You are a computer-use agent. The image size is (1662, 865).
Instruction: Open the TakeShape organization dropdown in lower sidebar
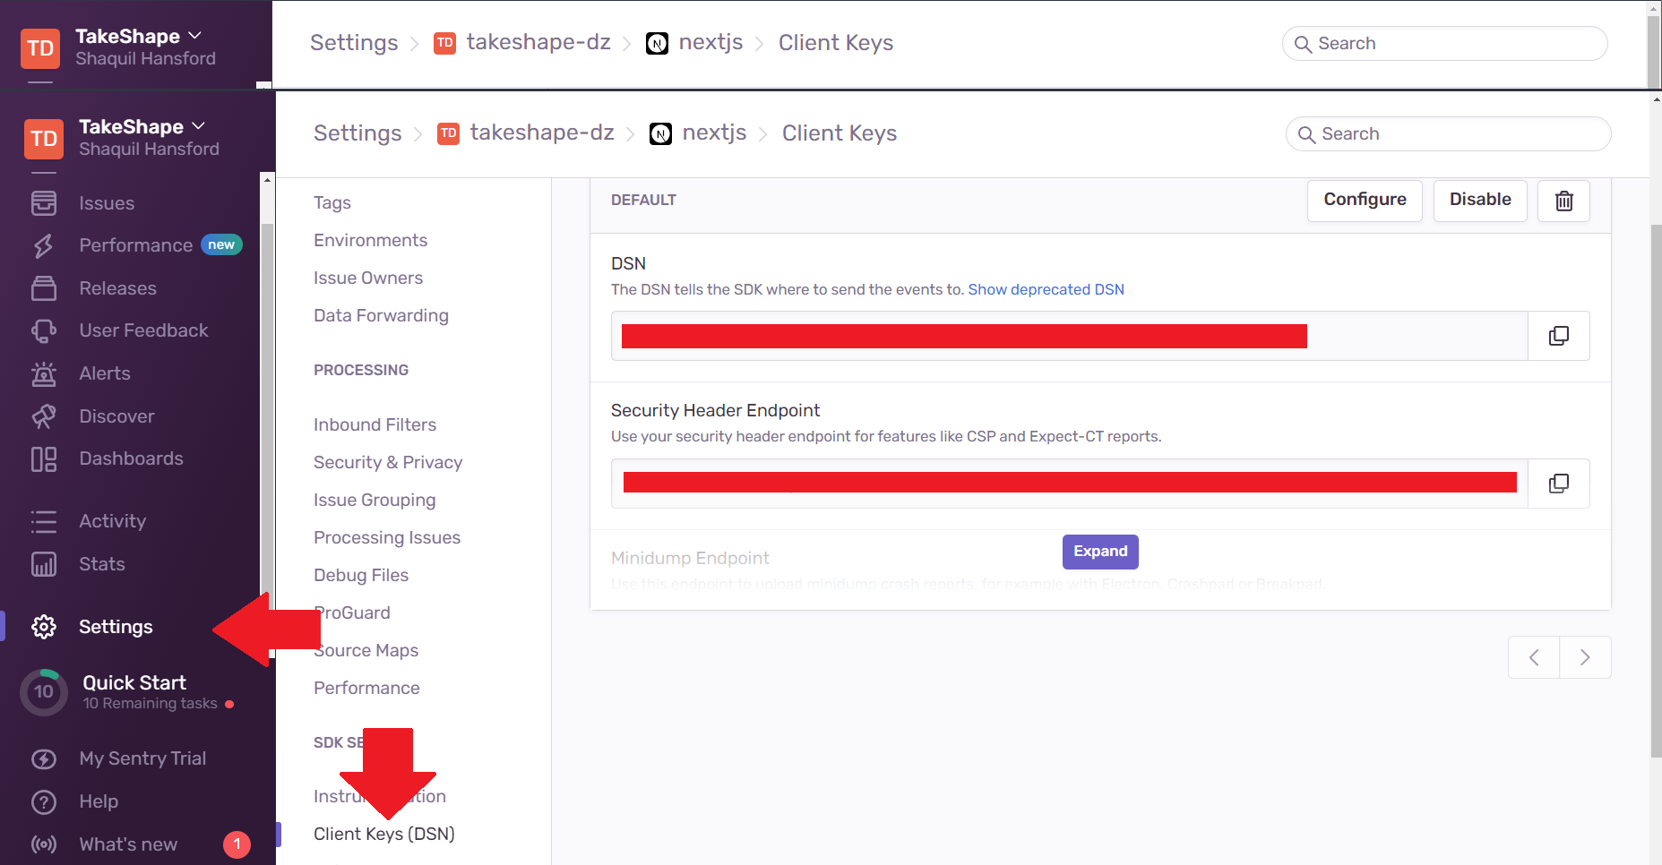142,126
